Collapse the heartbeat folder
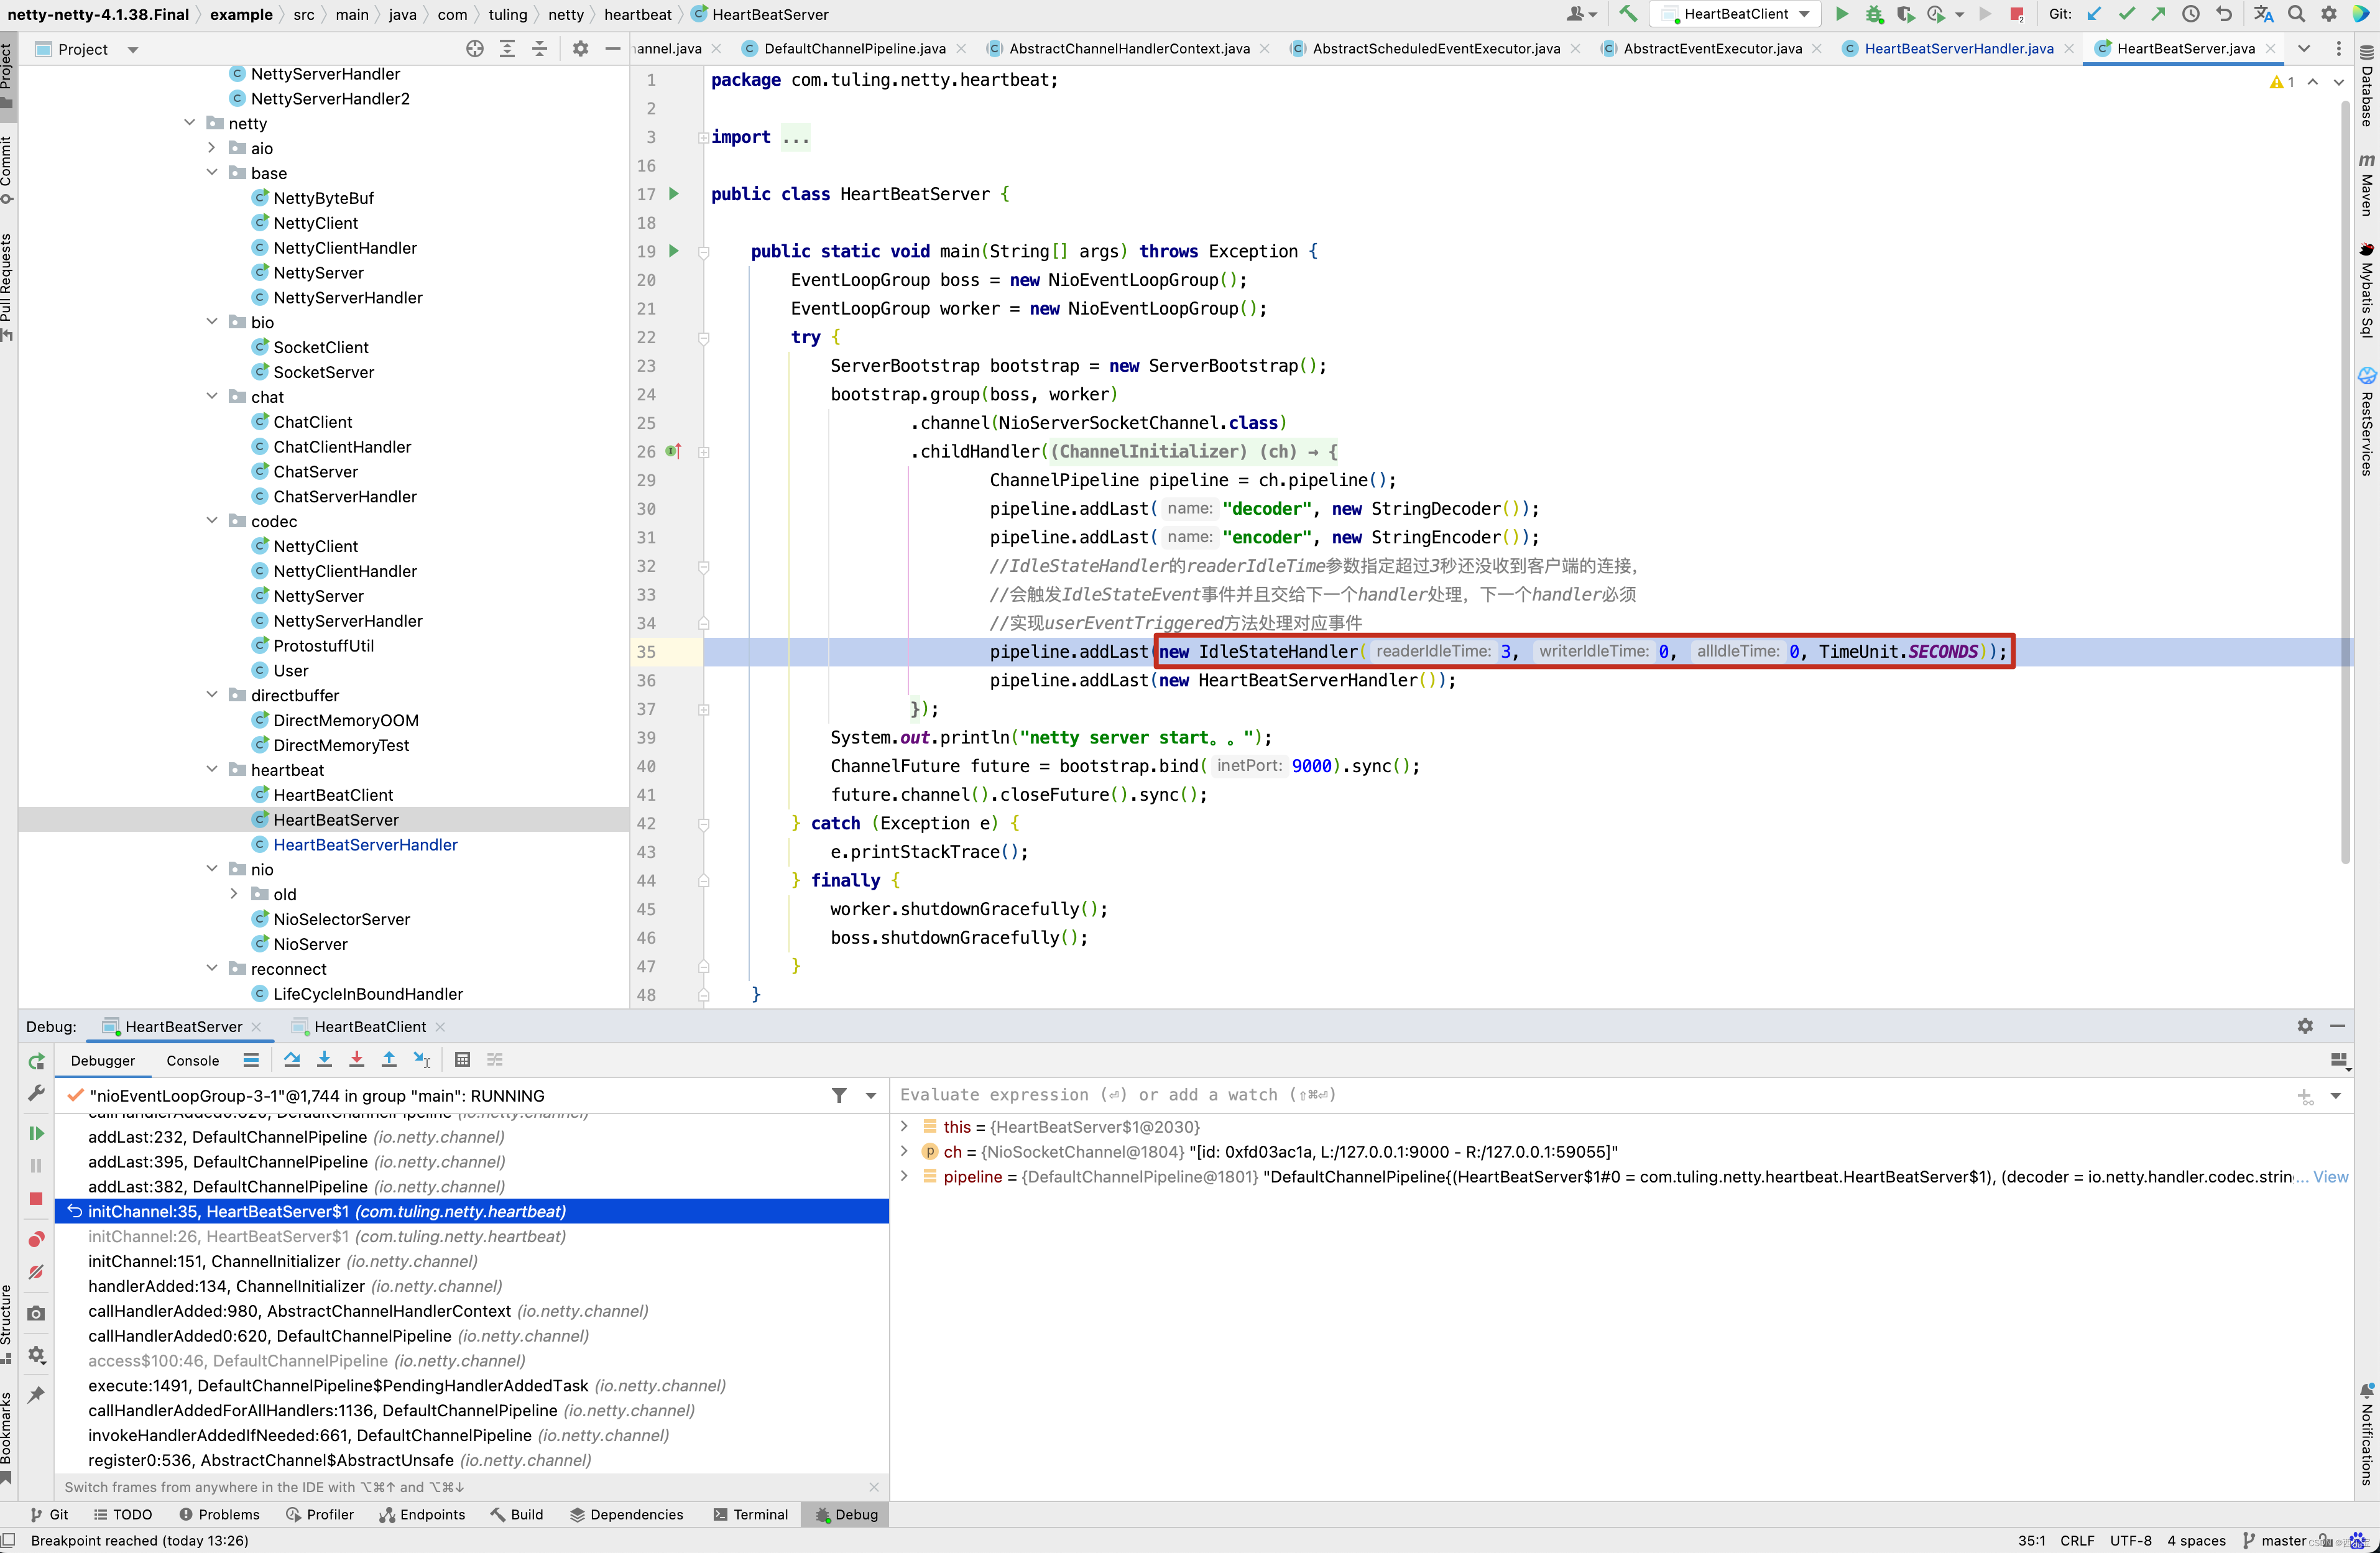The height and width of the screenshot is (1553, 2380). [x=212, y=769]
